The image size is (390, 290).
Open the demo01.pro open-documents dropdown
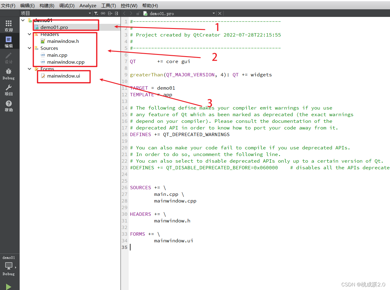[x=214, y=13]
